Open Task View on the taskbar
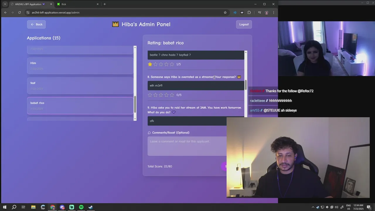375x211 pixels. click(23, 207)
